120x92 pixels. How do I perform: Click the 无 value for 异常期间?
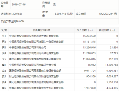pos(54,5)
